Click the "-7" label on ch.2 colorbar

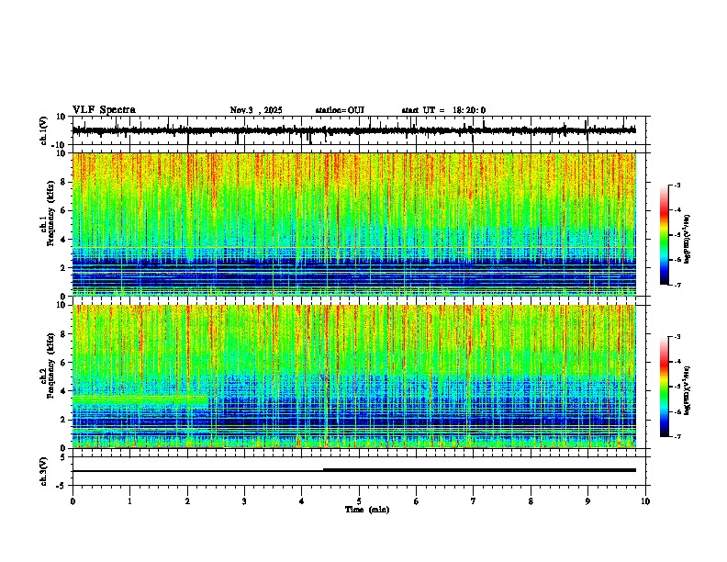677,436
